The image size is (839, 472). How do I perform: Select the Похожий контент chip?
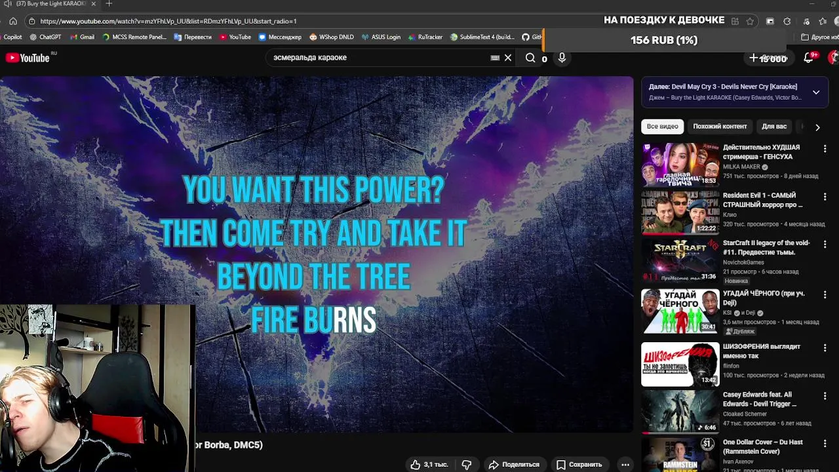tap(720, 127)
